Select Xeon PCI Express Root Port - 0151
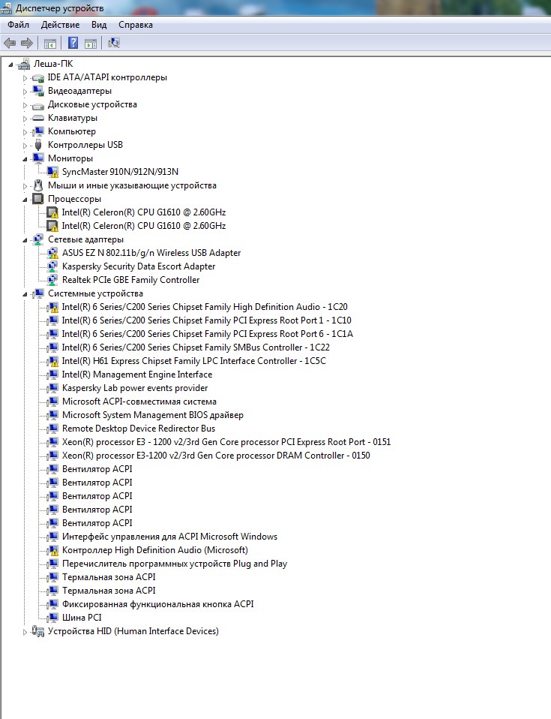551x719 pixels. click(226, 442)
